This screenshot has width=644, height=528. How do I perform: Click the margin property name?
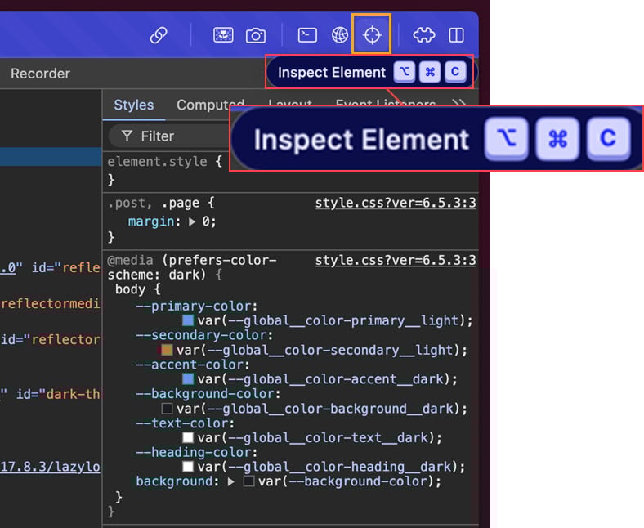(151, 221)
